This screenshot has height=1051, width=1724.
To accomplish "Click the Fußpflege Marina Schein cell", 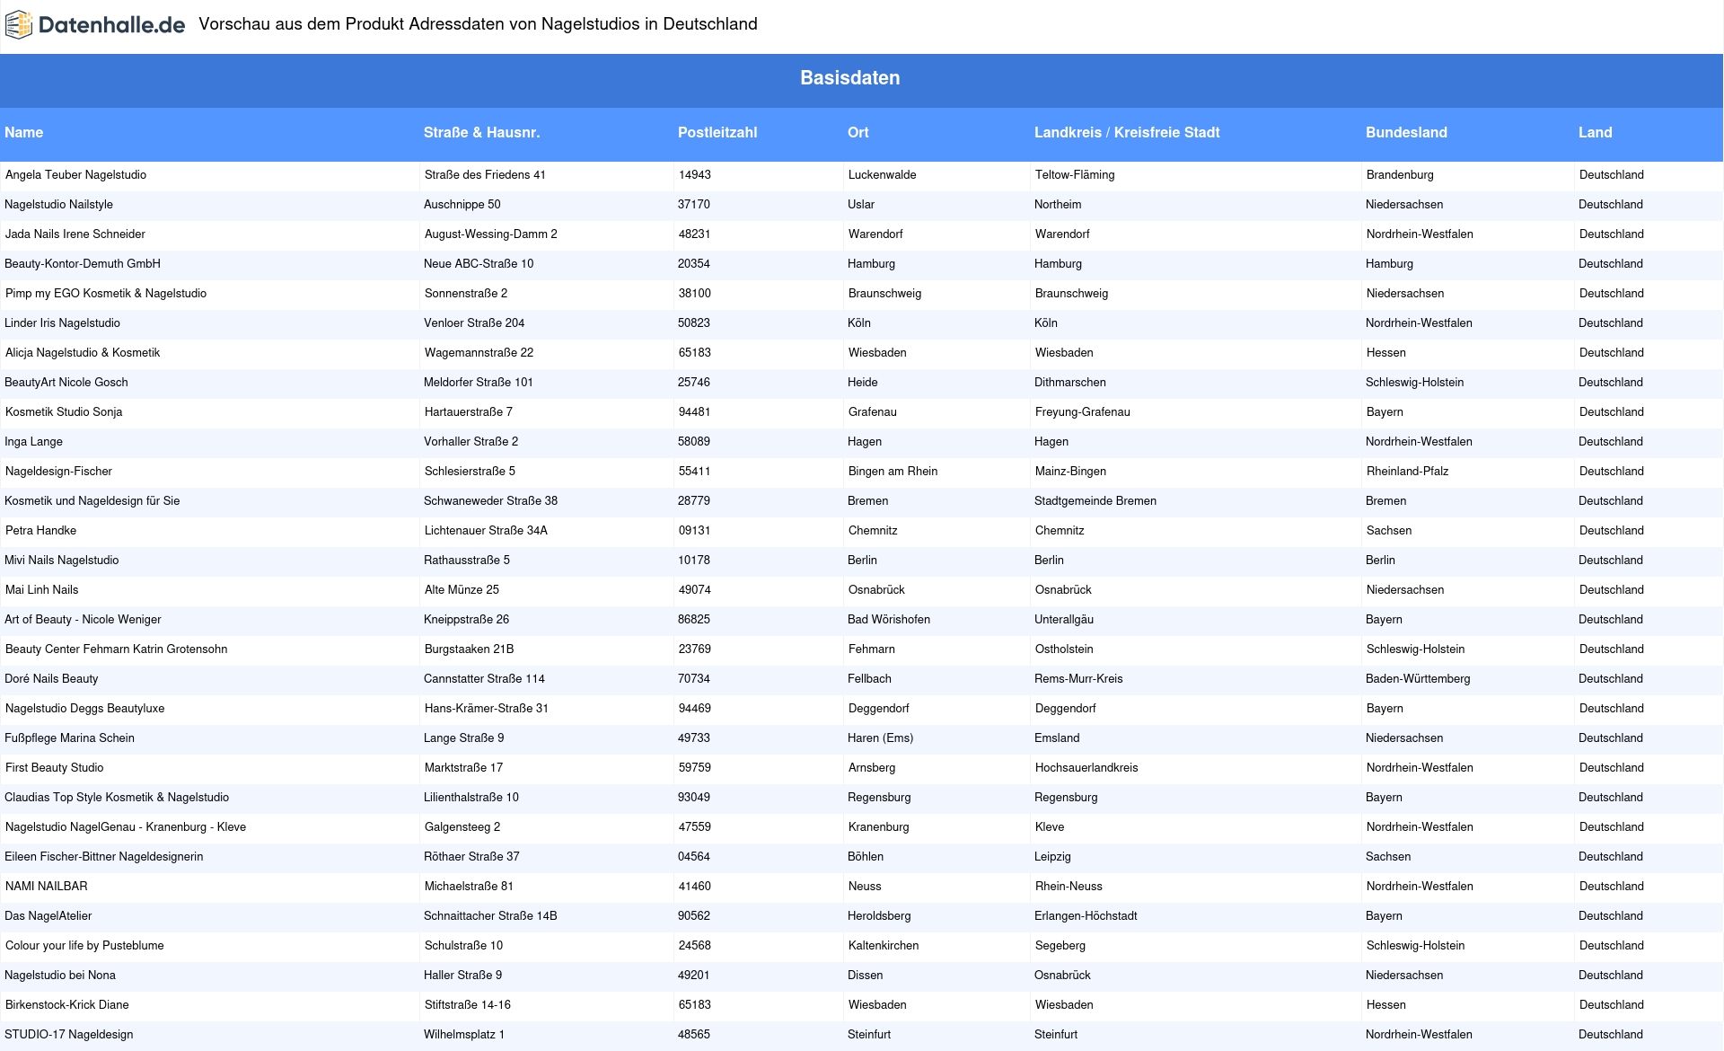I will coord(69,738).
